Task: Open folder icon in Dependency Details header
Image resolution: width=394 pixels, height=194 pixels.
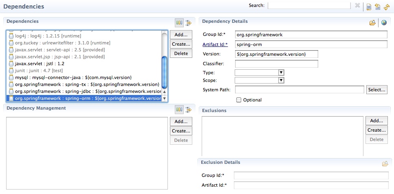Action: click(x=372, y=23)
